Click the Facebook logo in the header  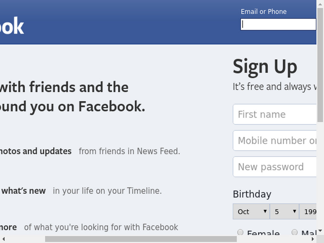pyautogui.click(x=12, y=26)
